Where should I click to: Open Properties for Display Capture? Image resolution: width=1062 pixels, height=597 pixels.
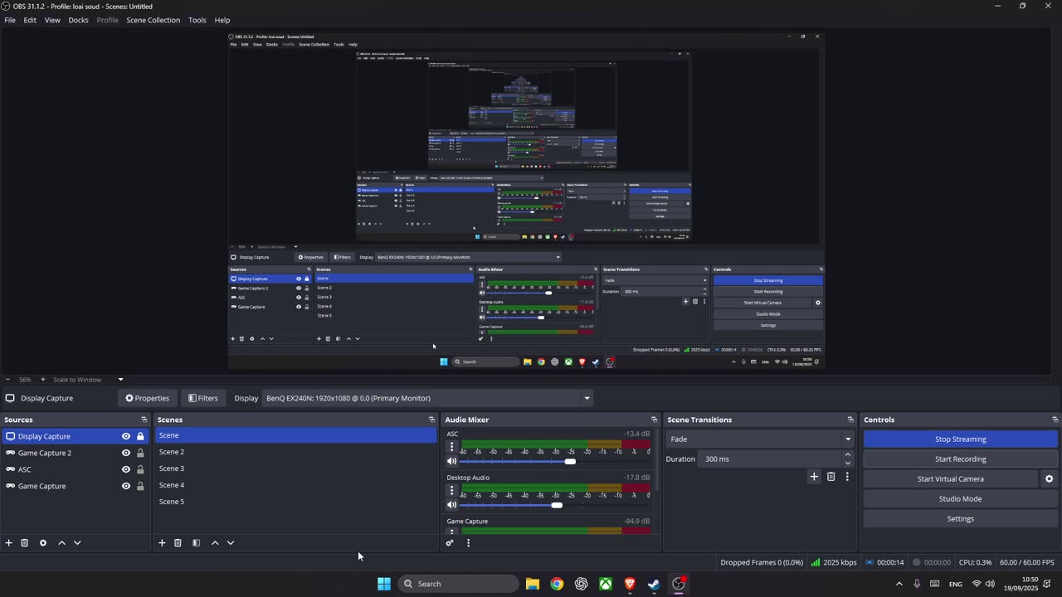point(147,398)
